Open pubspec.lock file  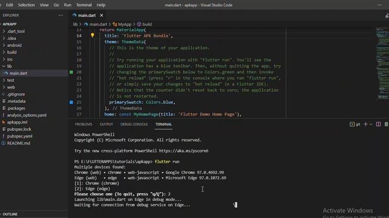[19, 129]
